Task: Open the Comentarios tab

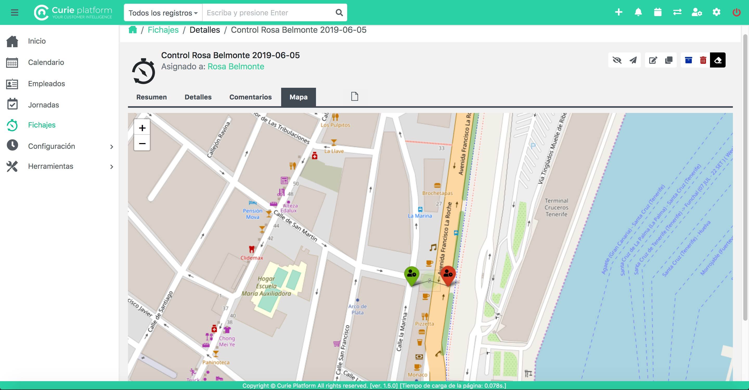Action: tap(250, 97)
